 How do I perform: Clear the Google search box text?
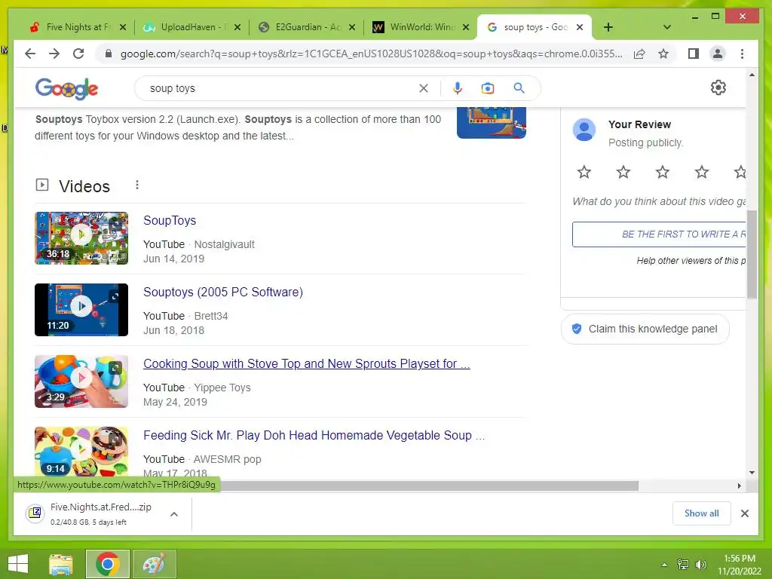pyautogui.click(x=424, y=88)
